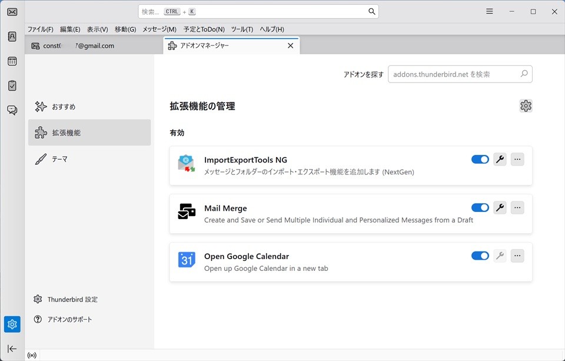Click the アドオンを探す label
The width and height of the screenshot is (565, 361).
(364, 74)
